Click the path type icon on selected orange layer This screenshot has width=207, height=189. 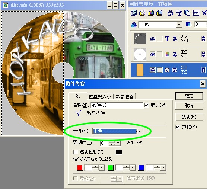[x=167, y=70]
